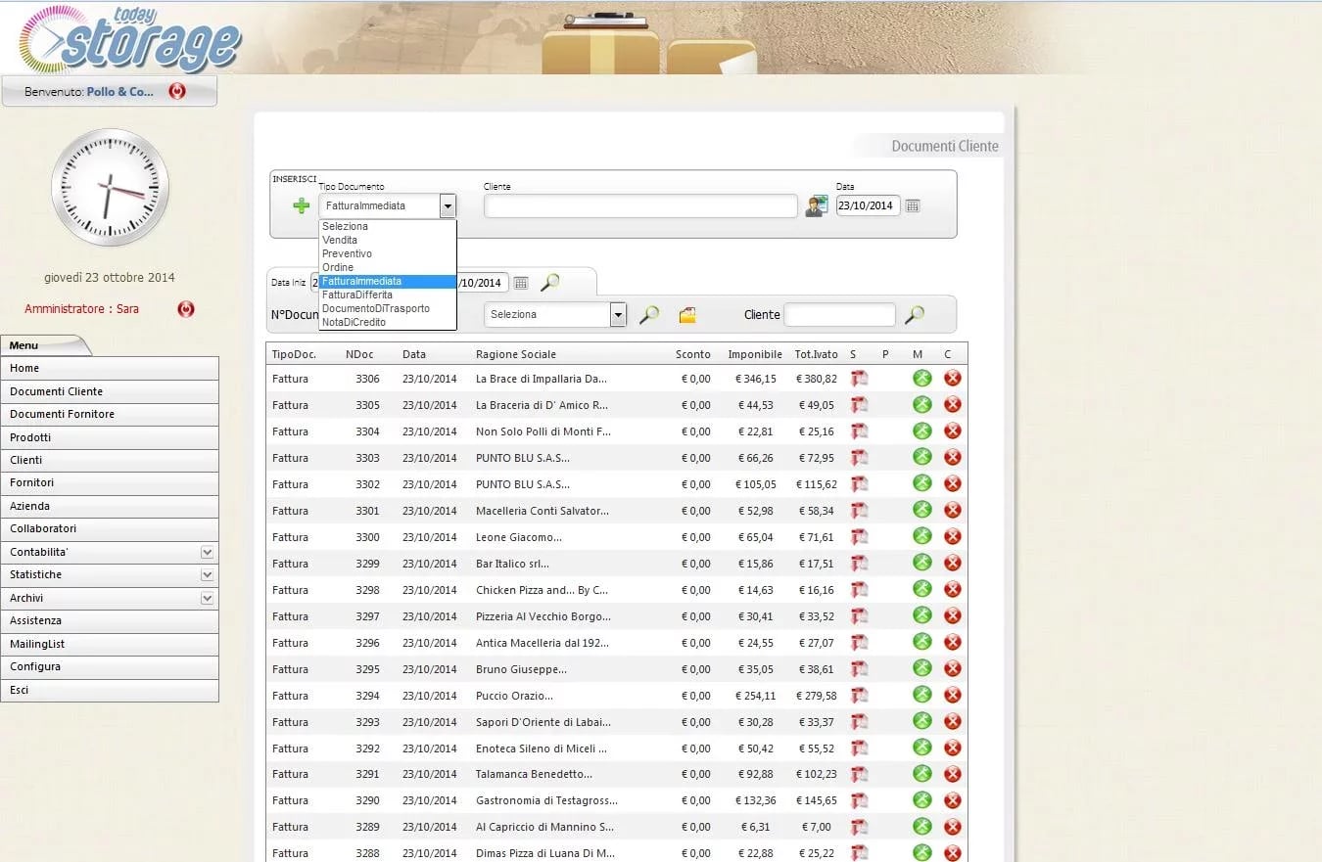Edit invoice 3292 Enoteca Sileno
Viewport: 1322px width, 862px height.
(x=921, y=748)
